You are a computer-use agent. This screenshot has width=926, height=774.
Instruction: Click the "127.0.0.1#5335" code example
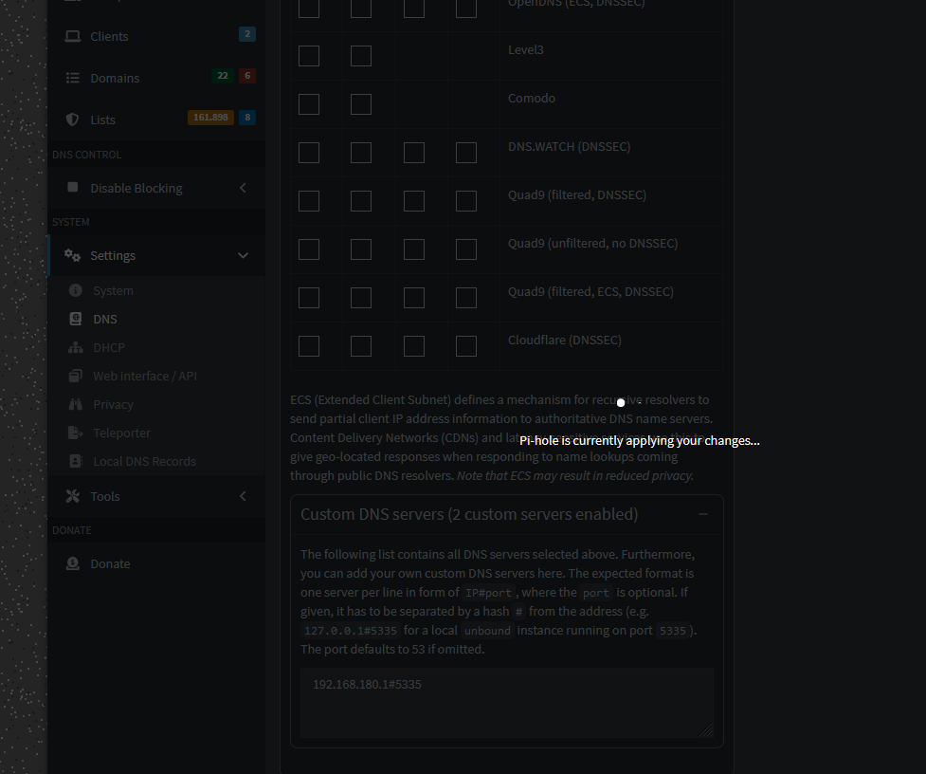350,631
